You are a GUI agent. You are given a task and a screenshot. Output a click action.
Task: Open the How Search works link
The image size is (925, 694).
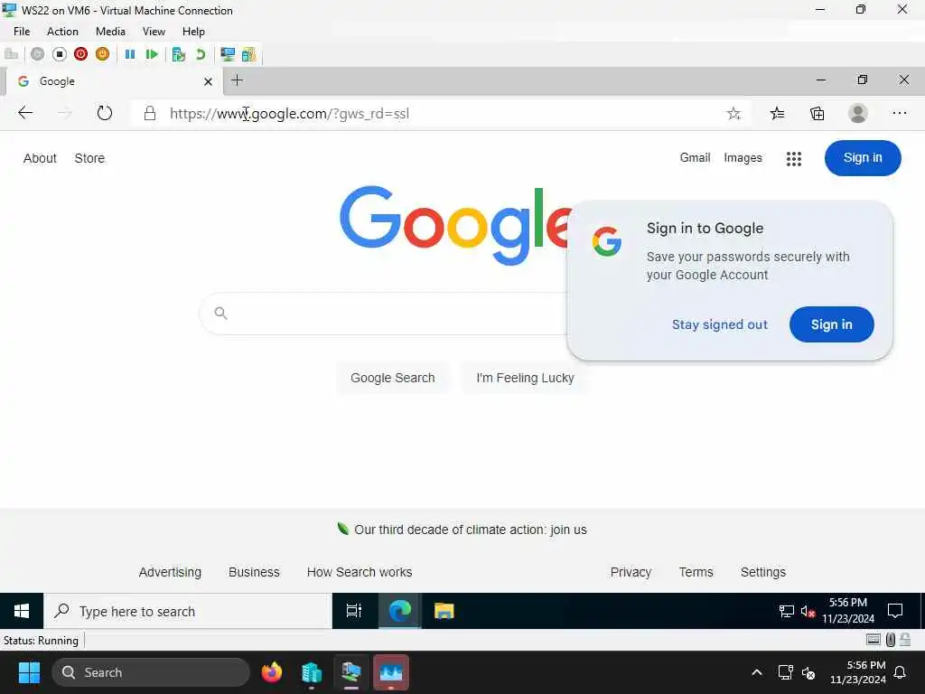coord(360,572)
